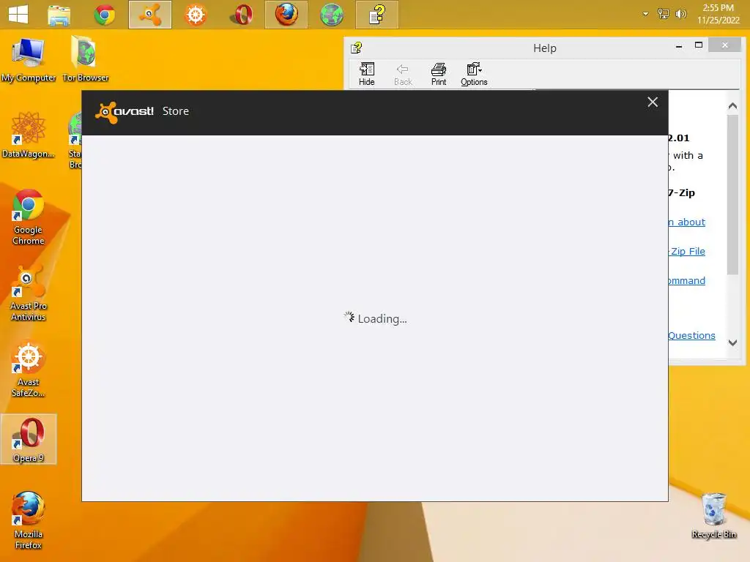Image resolution: width=750 pixels, height=562 pixels.
Task: Select the DataWagon desktop shortcut
Action: (29, 135)
